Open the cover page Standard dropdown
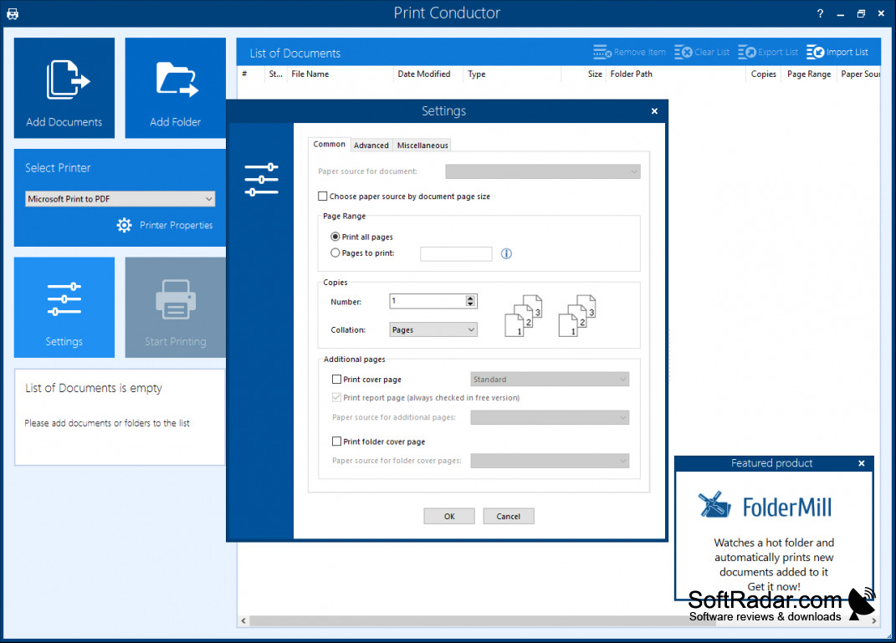This screenshot has height=643, width=896. tap(550, 379)
